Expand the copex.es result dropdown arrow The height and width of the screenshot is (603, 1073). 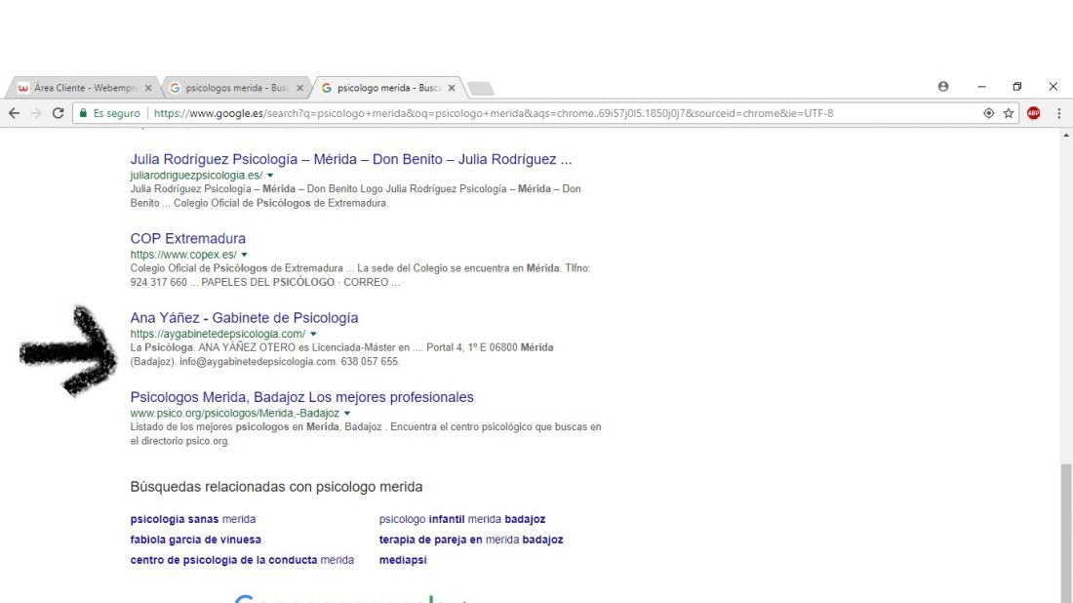coord(244,255)
